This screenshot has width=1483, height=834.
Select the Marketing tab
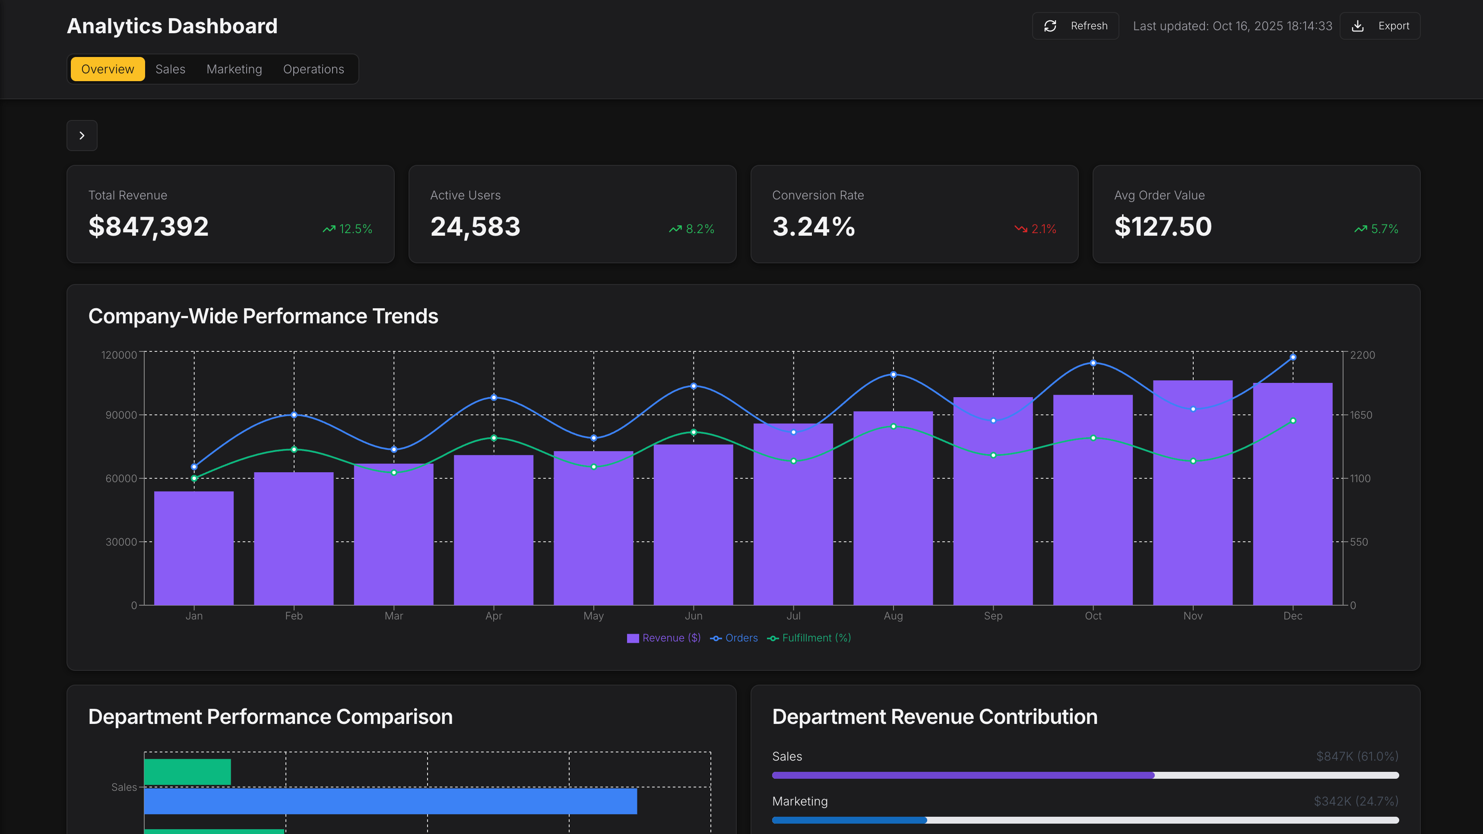click(x=234, y=69)
